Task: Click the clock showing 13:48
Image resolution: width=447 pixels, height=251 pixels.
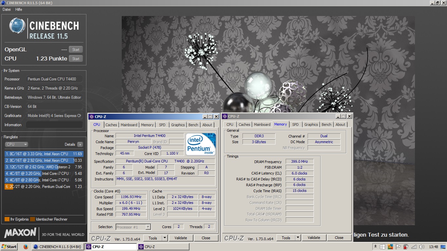Action: tap(433, 247)
